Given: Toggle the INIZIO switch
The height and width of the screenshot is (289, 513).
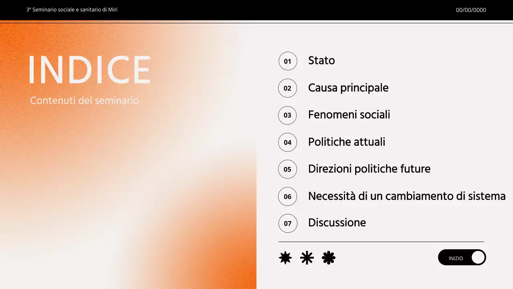Looking at the screenshot, I should tap(462, 257).
